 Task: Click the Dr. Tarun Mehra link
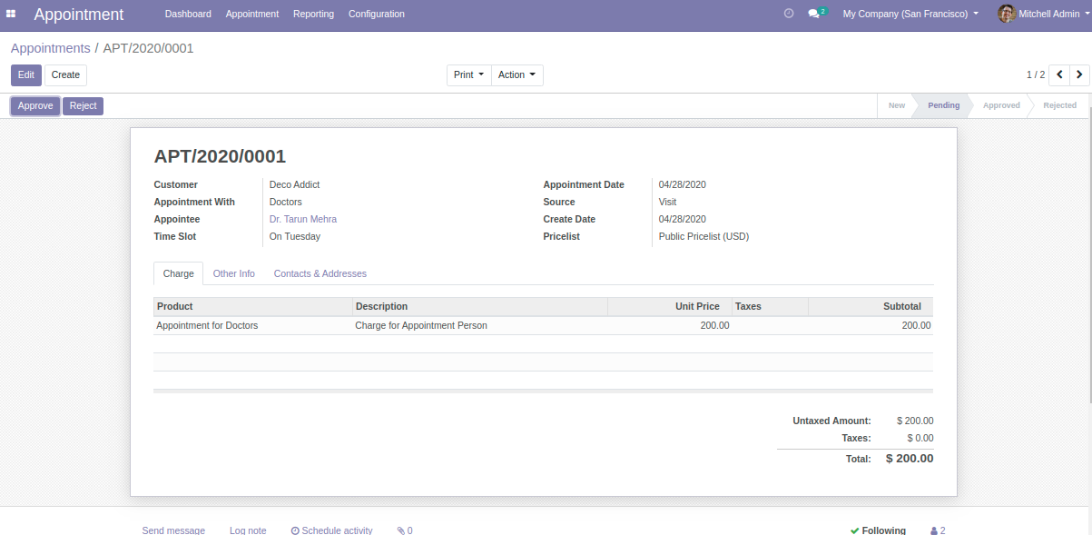[x=303, y=220]
